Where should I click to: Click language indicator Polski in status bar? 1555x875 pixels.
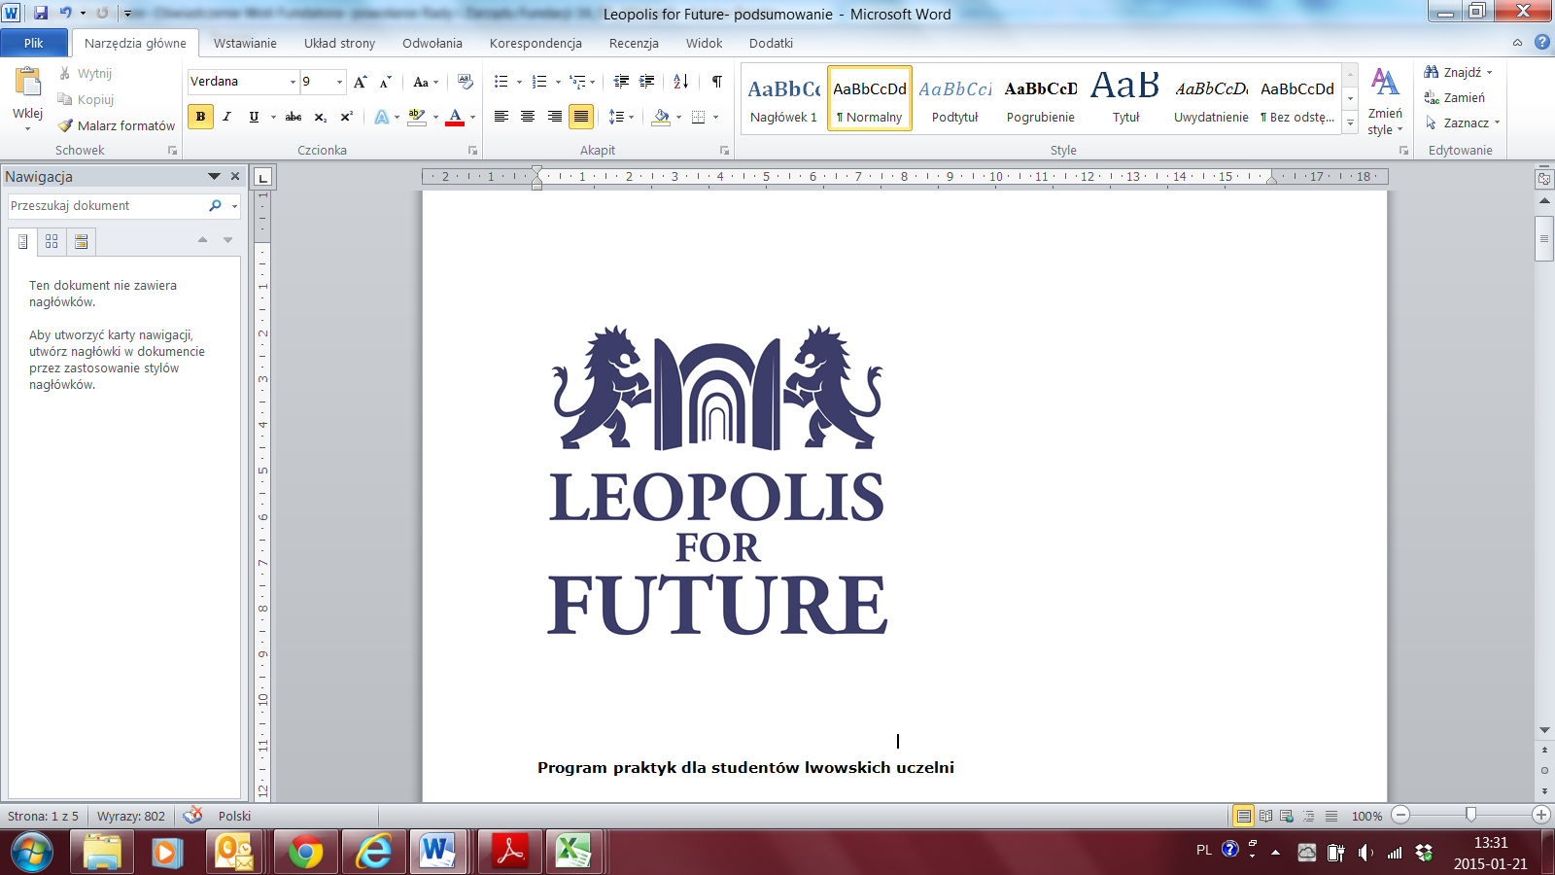[234, 816]
